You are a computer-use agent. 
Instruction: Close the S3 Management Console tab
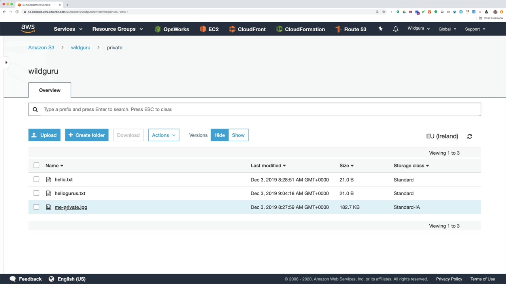60,5
